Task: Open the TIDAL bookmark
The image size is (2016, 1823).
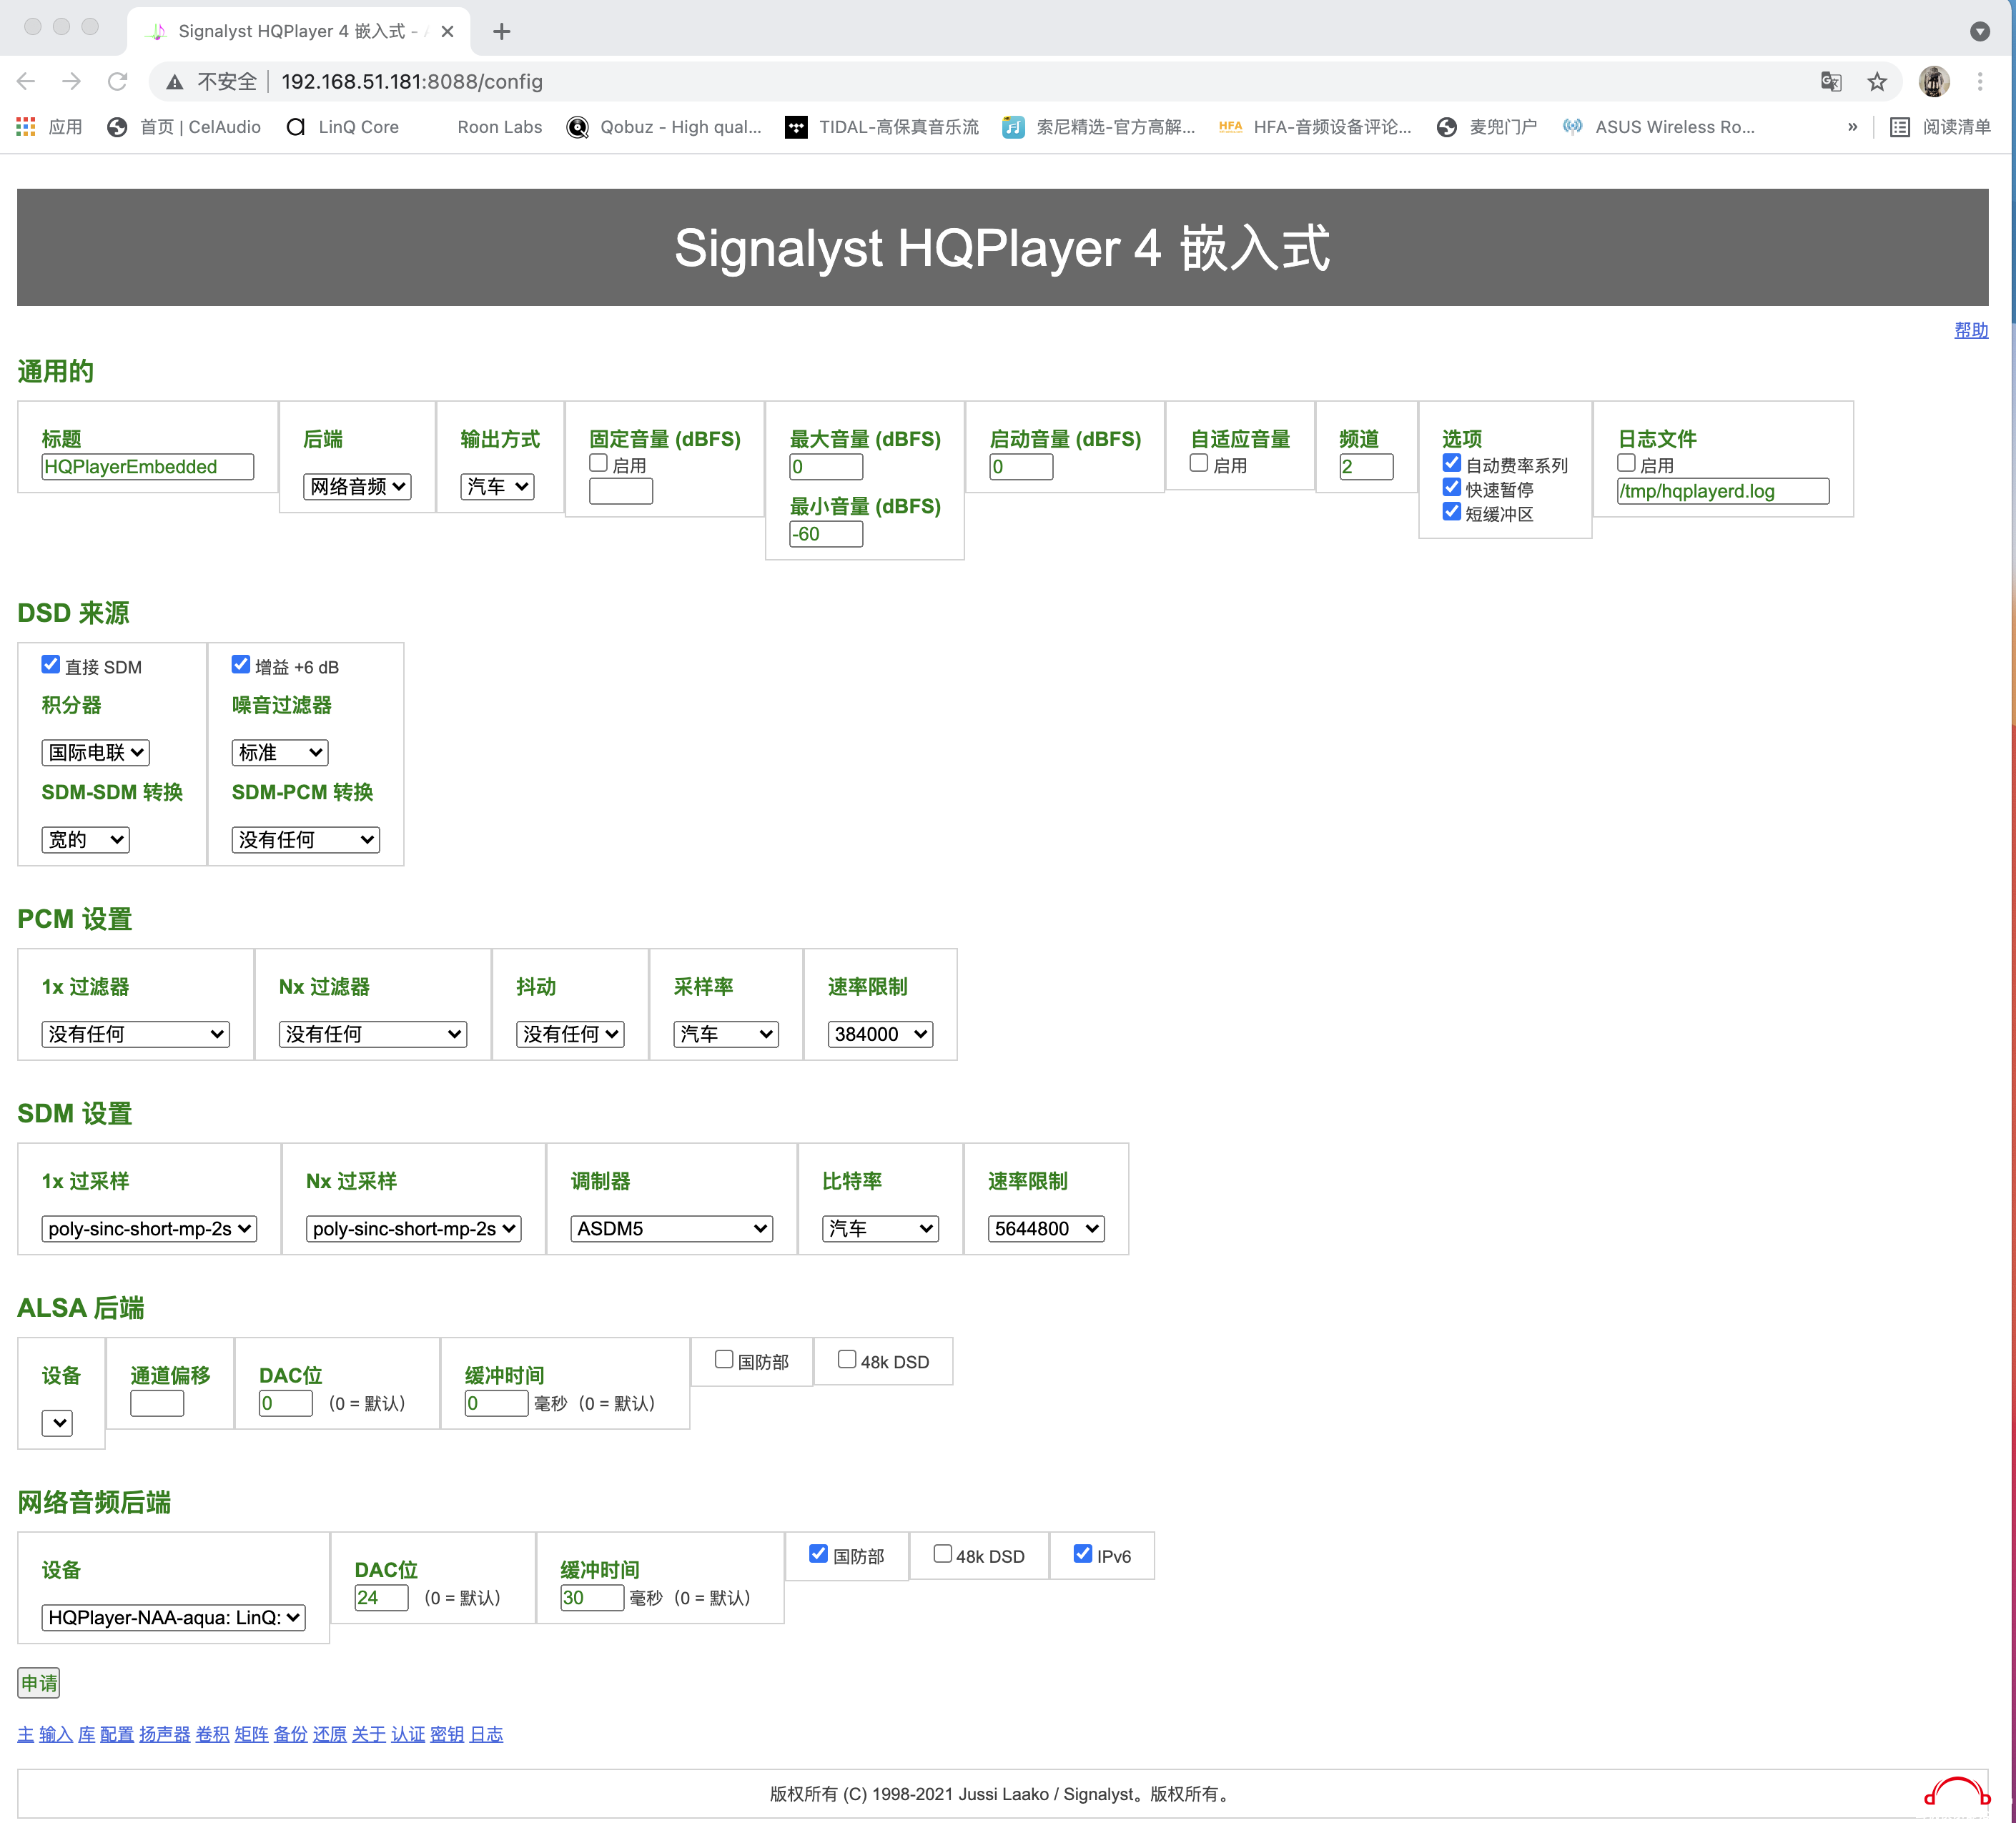Action: (882, 127)
